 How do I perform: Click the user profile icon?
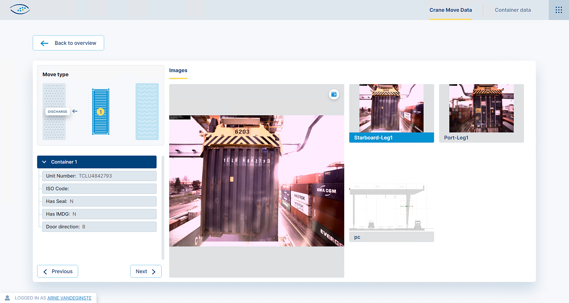[7, 298]
